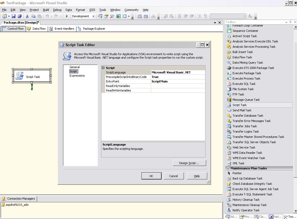Open the SSIS menu
Screen dimensions: 297x219
(x=92, y=10)
